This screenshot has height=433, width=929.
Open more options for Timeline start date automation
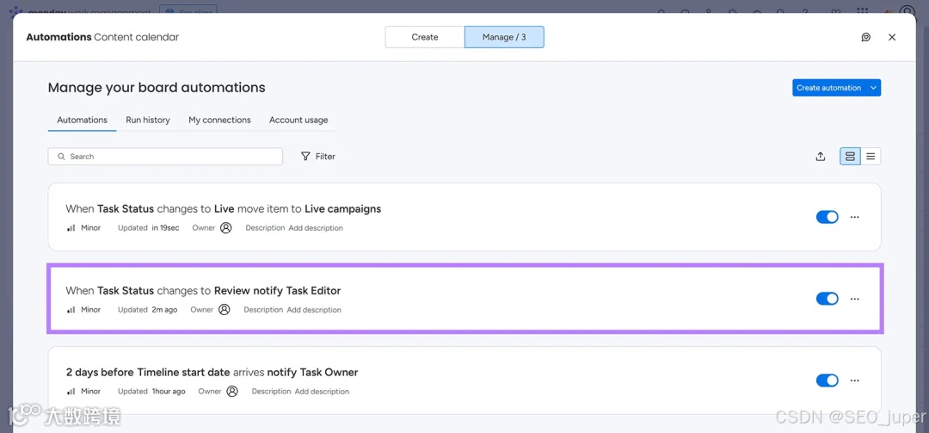pyautogui.click(x=854, y=380)
